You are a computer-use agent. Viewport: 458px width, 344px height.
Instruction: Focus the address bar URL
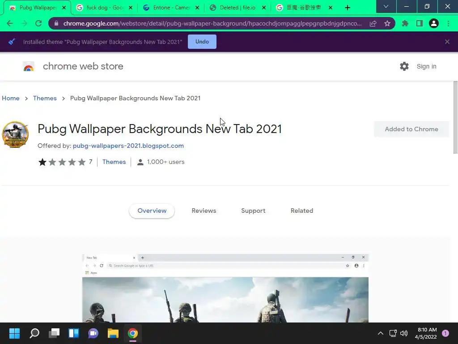[x=212, y=23]
